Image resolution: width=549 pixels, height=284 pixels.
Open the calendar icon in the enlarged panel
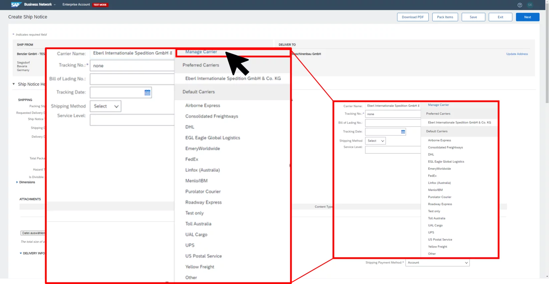pos(147,93)
